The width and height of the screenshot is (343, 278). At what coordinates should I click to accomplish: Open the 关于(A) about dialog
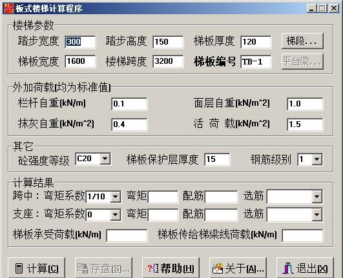coord(238,268)
